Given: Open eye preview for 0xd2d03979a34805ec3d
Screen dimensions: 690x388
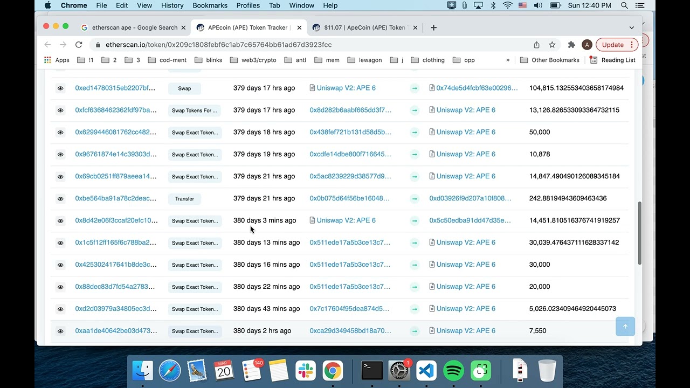Looking at the screenshot, I should click(x=60, y=309).
